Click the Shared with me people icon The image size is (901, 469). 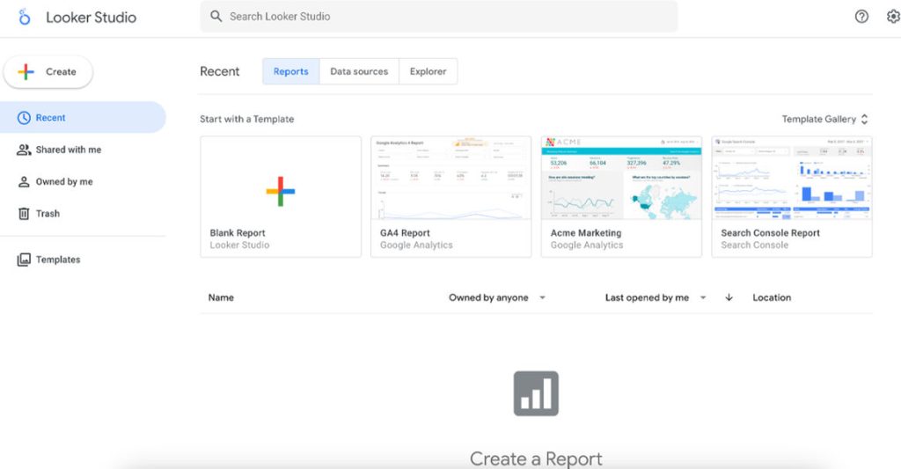coord(24,150)
